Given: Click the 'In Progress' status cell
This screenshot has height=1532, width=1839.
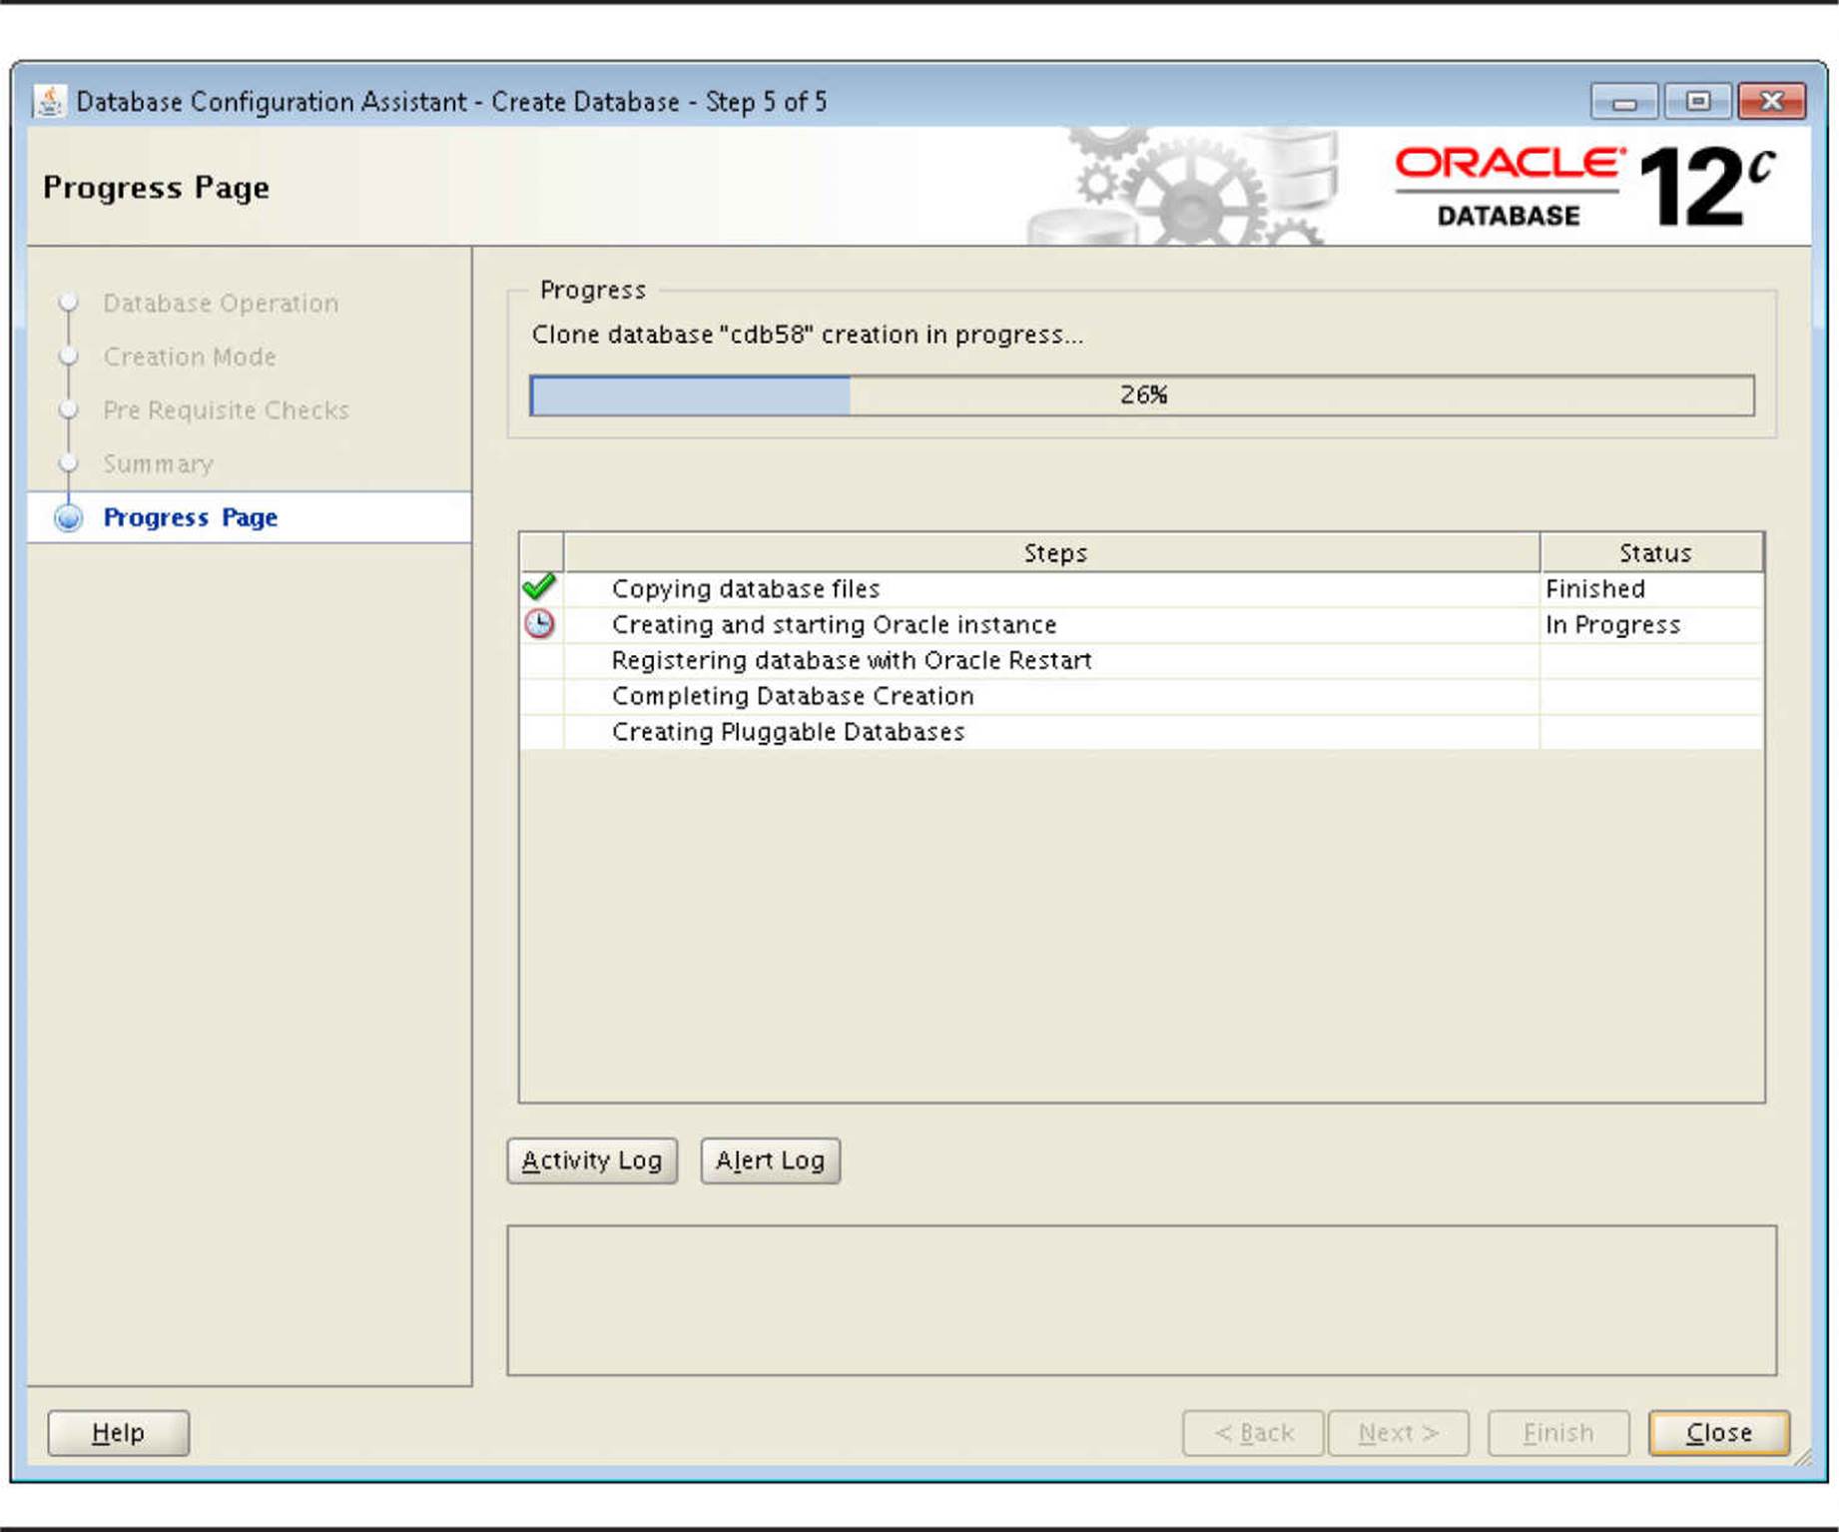Looking at the screenshot, I should 1652,625.
